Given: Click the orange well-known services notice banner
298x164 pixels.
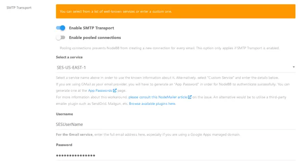Looking at the screenshot, I should tap(176, 12).
